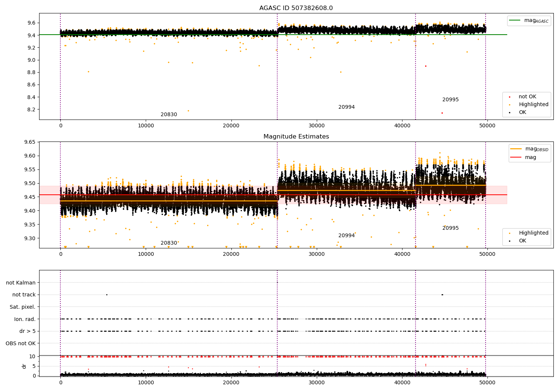Click the orange mag OBSID legend line

[516, 149]
